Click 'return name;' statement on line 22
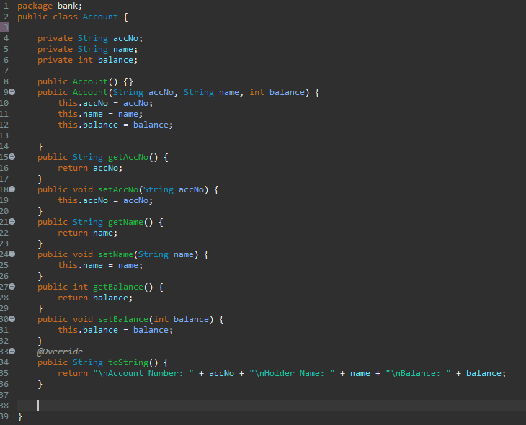The width and height of the screenshot is (526, 425). (x=88, y=233)
